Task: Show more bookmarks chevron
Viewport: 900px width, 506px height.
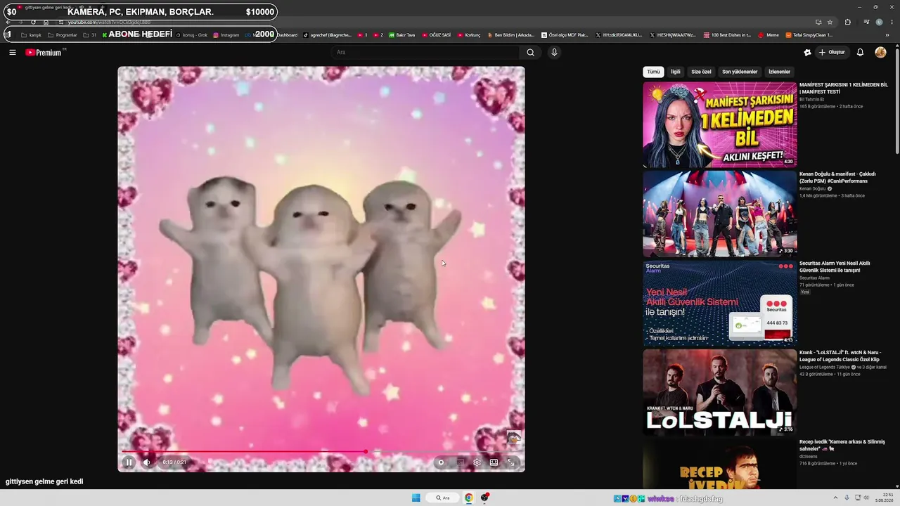Action: click(x=887, y=34)
